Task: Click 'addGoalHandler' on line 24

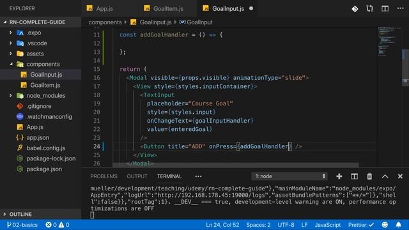Action: [264, 146]
